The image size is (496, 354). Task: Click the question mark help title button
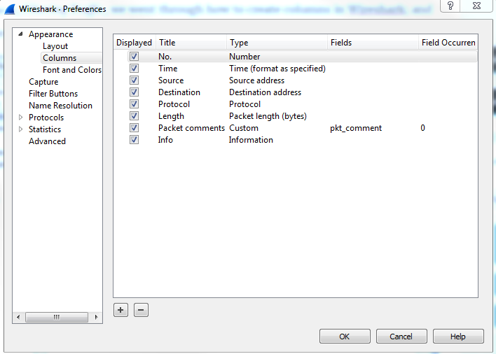pyautogui.click(x=450, y=6)
